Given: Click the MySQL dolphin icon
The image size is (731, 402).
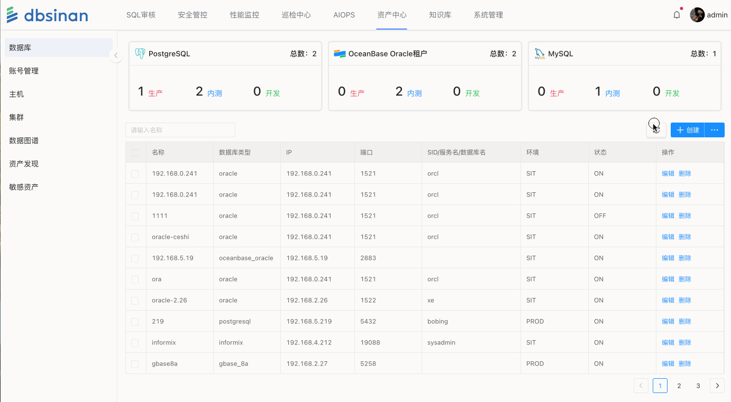Looking at the screenshot, I should click(540, 53).
